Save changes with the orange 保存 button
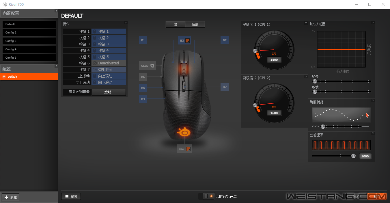The height and width of the screenshot is (203, 390). [377, 197]
